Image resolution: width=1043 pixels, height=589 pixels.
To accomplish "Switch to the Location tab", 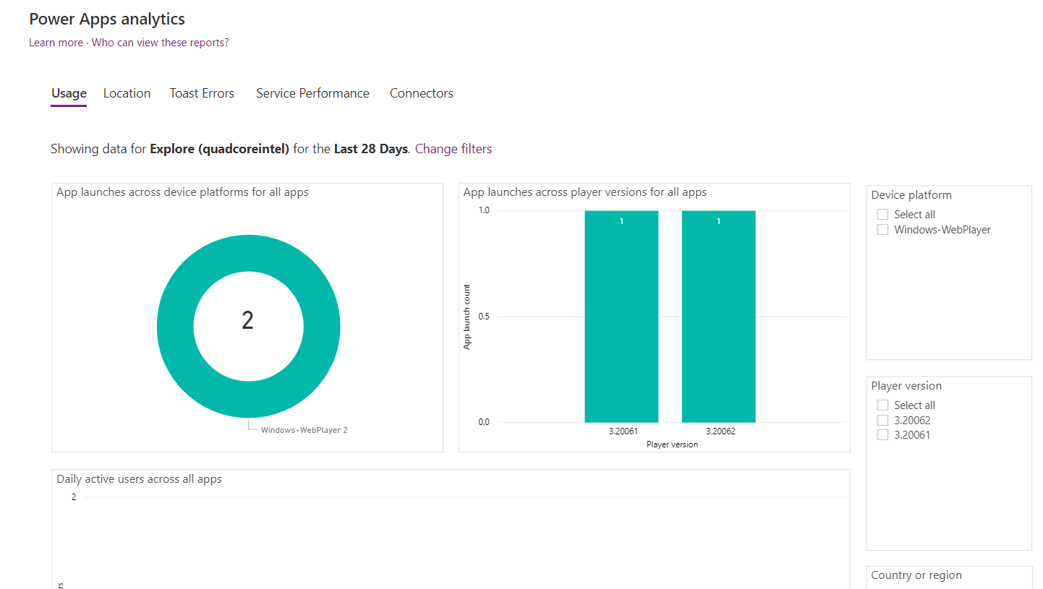I will (127, 93).
